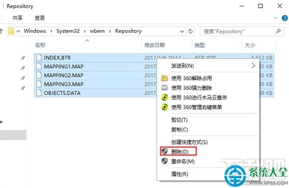The image size is (289, 188).
Task: Click the OBJECTS.DATA file icon
Action: tap(39, 93)
